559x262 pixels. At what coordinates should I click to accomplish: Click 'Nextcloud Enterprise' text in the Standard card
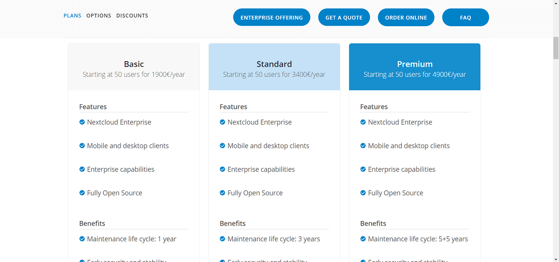[x=259, y=122]
